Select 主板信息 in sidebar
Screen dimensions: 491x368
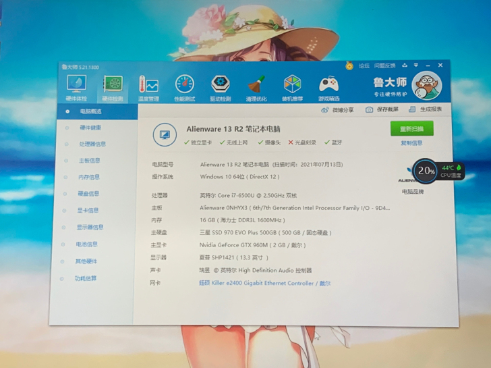89,161
